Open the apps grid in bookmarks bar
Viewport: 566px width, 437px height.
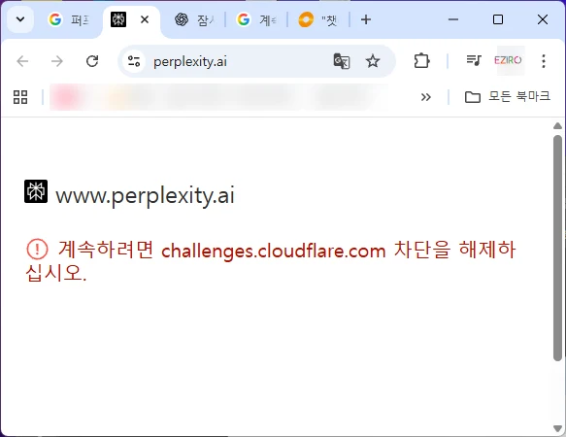pyautogui.click(x=20, y=97)
